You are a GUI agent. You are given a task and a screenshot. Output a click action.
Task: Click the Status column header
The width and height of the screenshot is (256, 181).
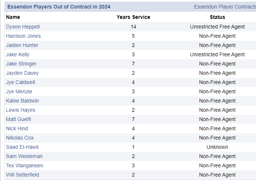click(217, 17)
